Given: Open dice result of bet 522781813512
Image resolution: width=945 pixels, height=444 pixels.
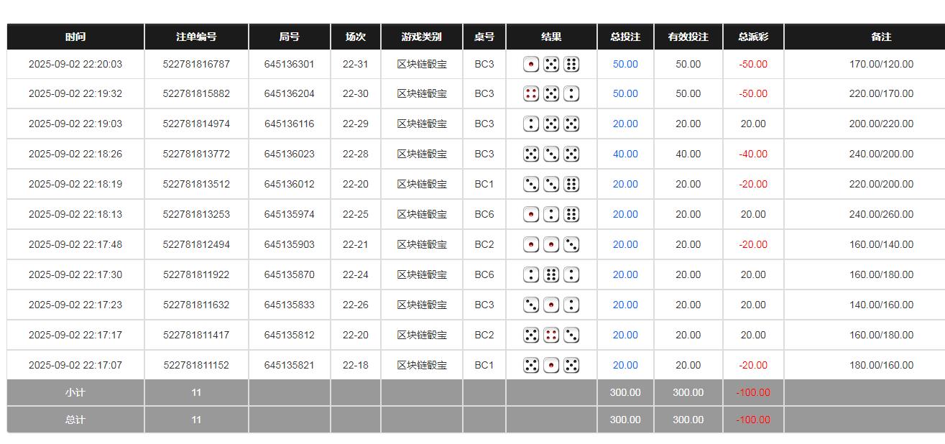Looking at the screenshot, I should click(551, 185).
